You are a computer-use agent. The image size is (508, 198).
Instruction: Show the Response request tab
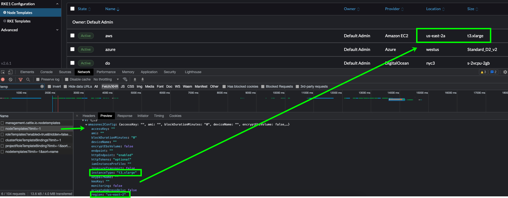point(125,116)
